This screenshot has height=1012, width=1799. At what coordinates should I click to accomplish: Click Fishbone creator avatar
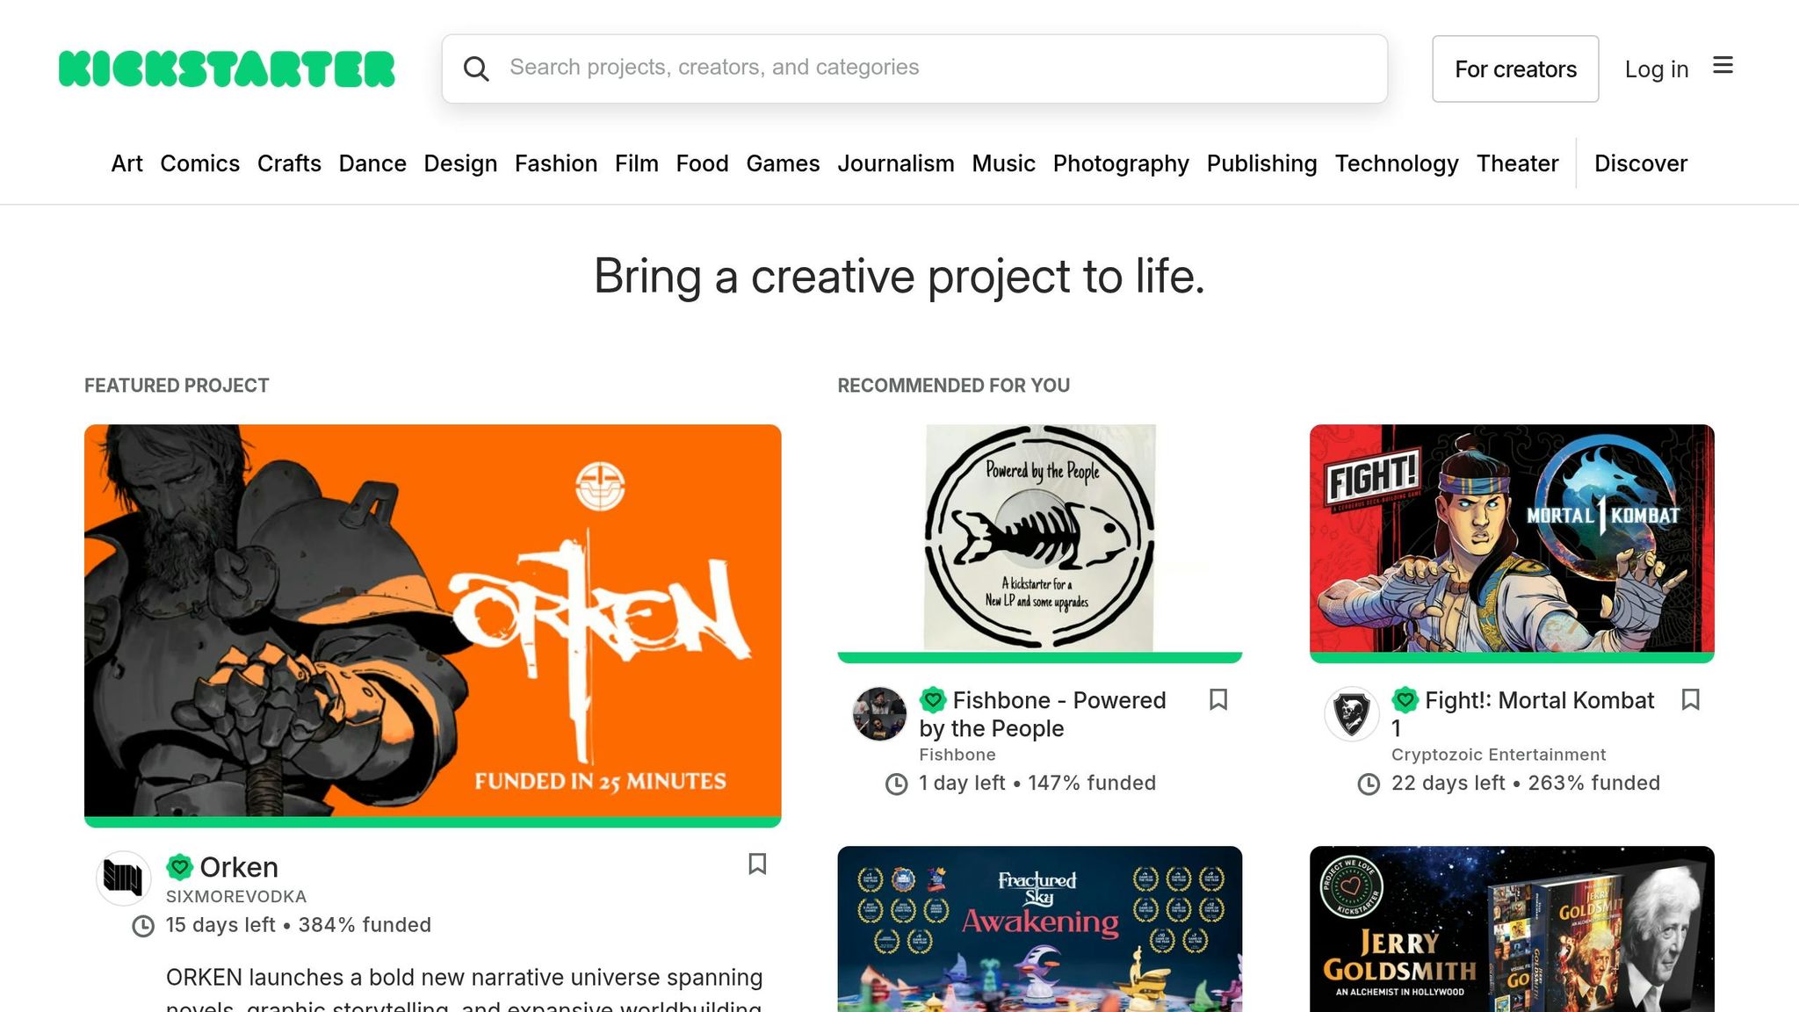879,713
